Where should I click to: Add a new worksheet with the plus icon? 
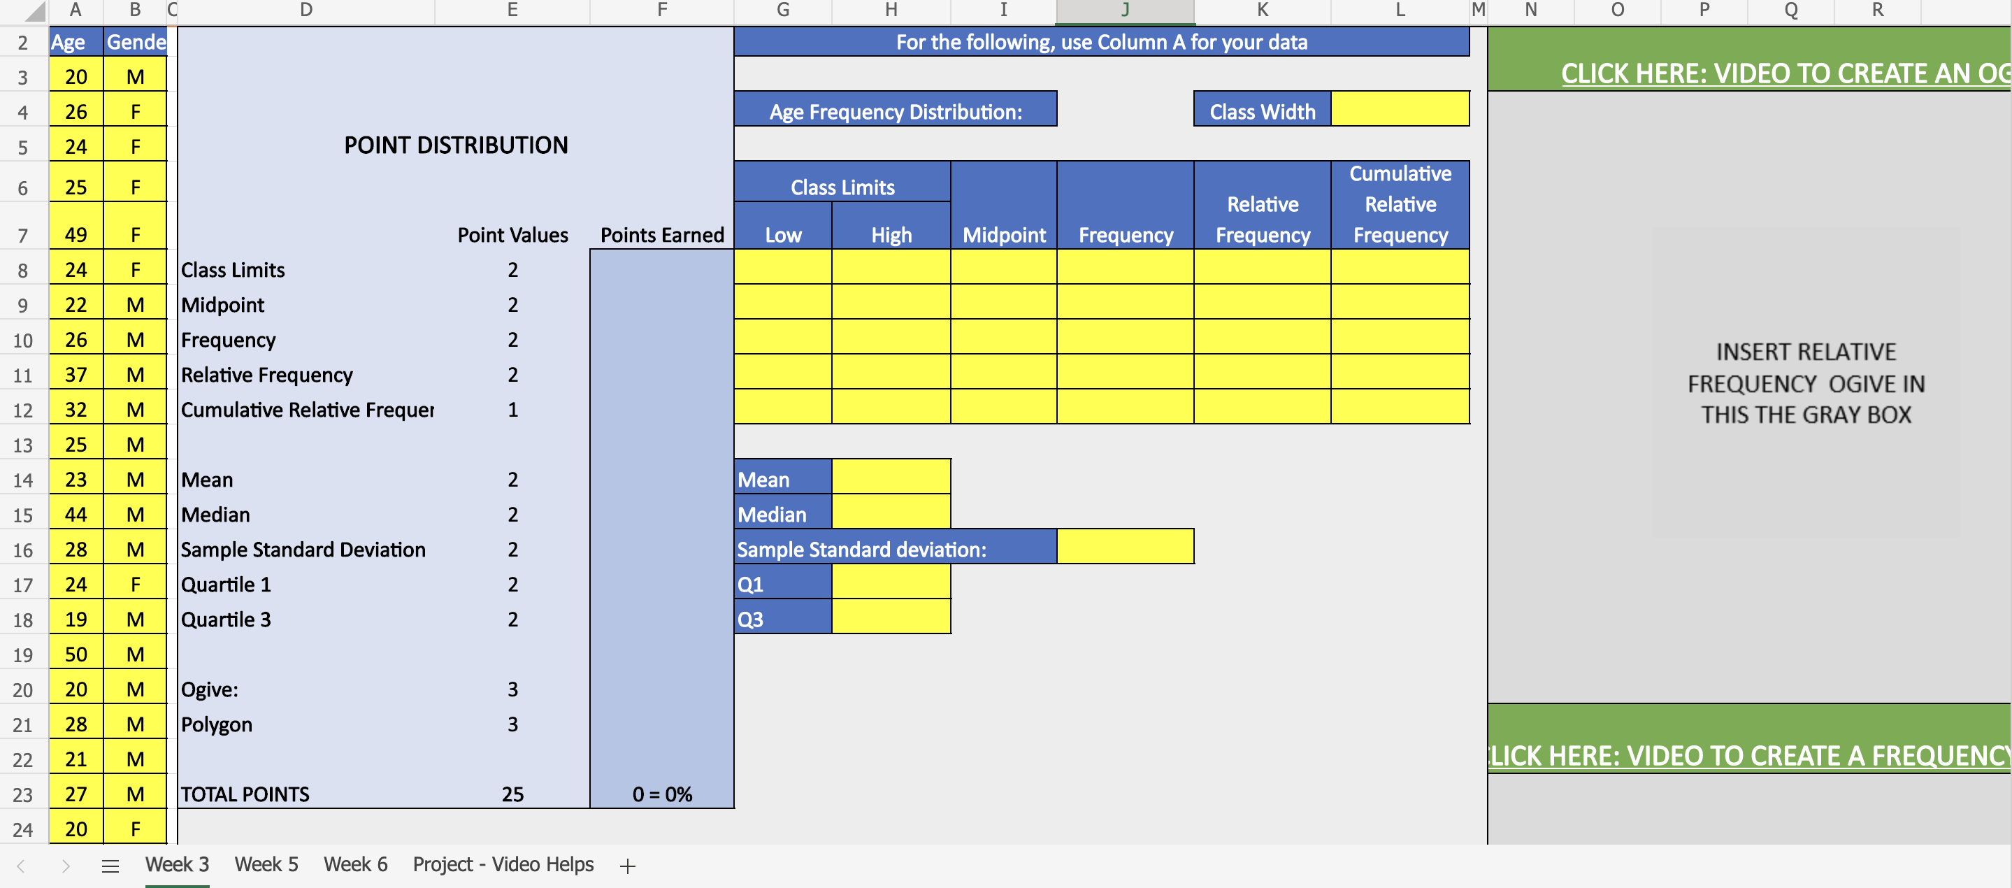(627, 864)
